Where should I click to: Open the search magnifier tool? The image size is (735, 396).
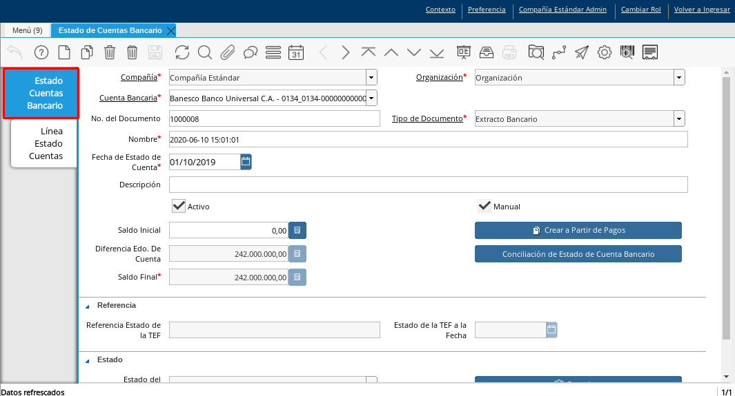click(x=204, y=52)
